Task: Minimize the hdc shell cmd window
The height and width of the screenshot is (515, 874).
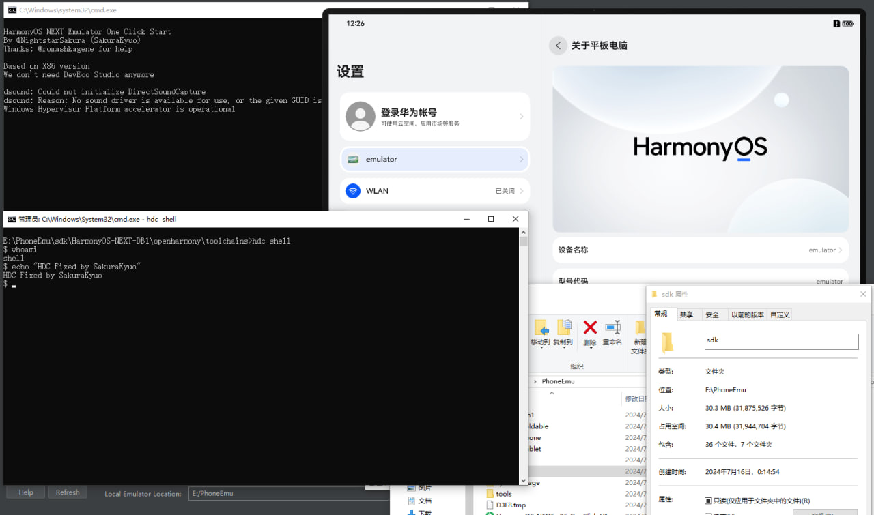Action: click(x=467, y=219)
